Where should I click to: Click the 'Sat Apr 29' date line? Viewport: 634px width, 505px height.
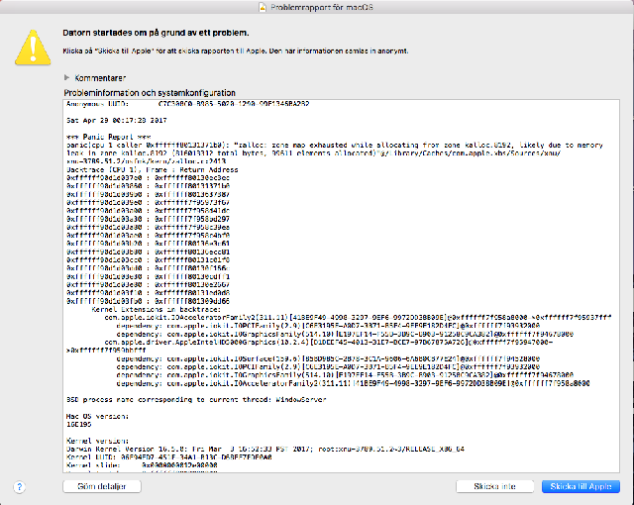106,119
